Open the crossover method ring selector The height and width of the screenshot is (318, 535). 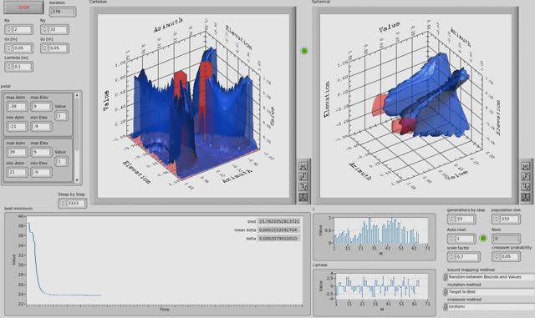click(445, 307)
